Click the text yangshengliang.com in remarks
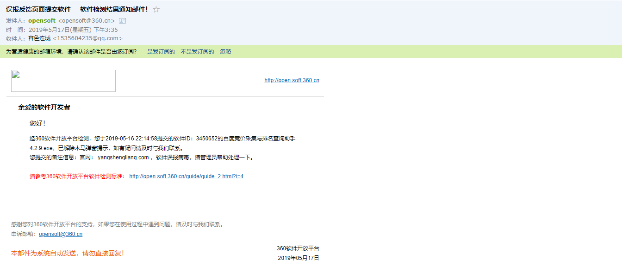The height and width of the screenshot is (272, 622). click(123, 157)
